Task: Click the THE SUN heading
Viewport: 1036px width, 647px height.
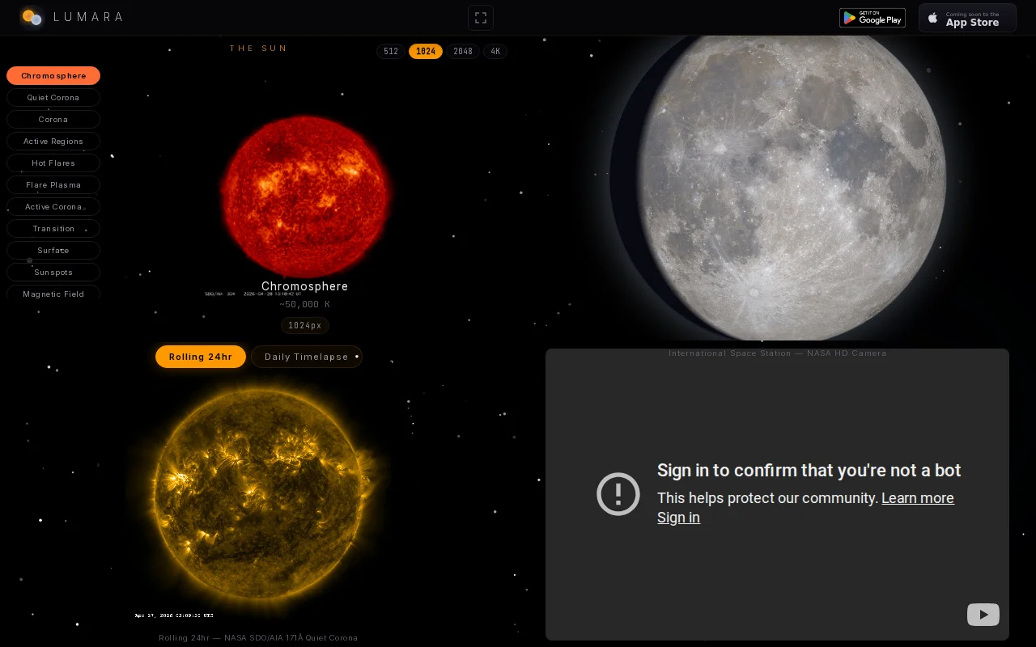Action: [x=259, y=49]
